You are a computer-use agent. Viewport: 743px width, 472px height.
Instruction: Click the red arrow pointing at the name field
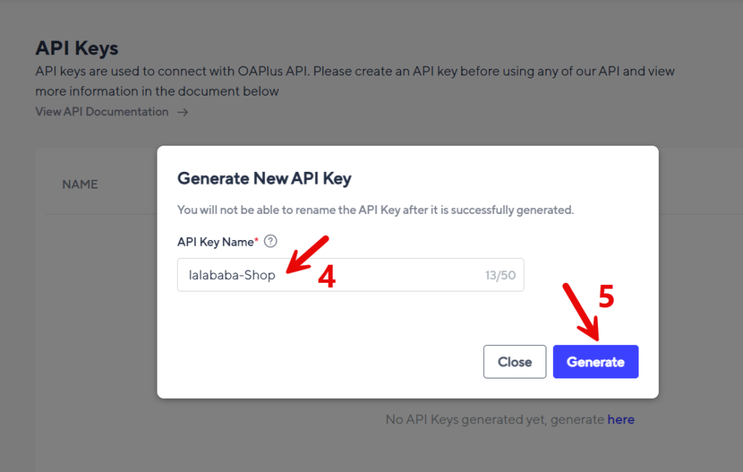point(307,253)
